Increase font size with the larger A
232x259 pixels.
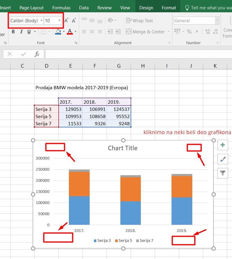pos(66,20)
